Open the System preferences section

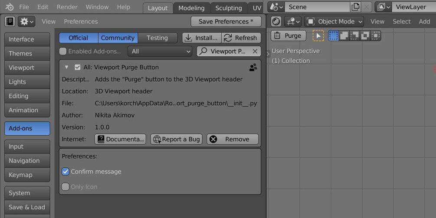[x=27, y=193]
